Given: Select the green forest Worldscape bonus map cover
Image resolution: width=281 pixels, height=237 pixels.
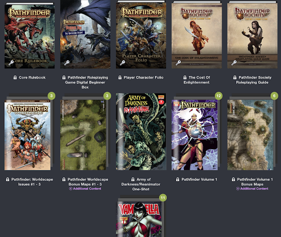Looking at the screenshot, I should pos(83,135).
